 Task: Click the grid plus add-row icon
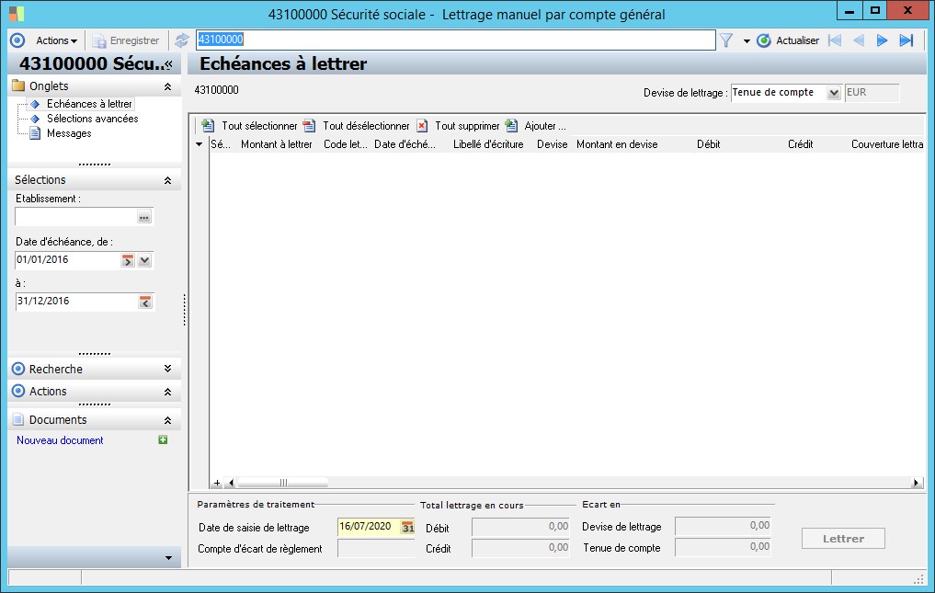217,483
